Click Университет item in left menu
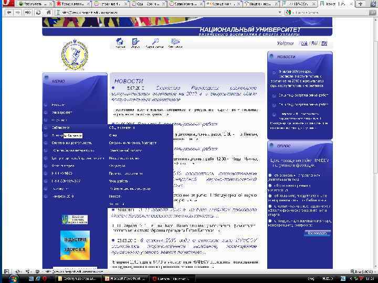 62,112
